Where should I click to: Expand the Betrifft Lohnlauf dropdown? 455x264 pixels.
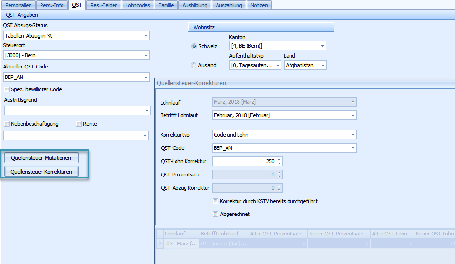pos(352,115)
